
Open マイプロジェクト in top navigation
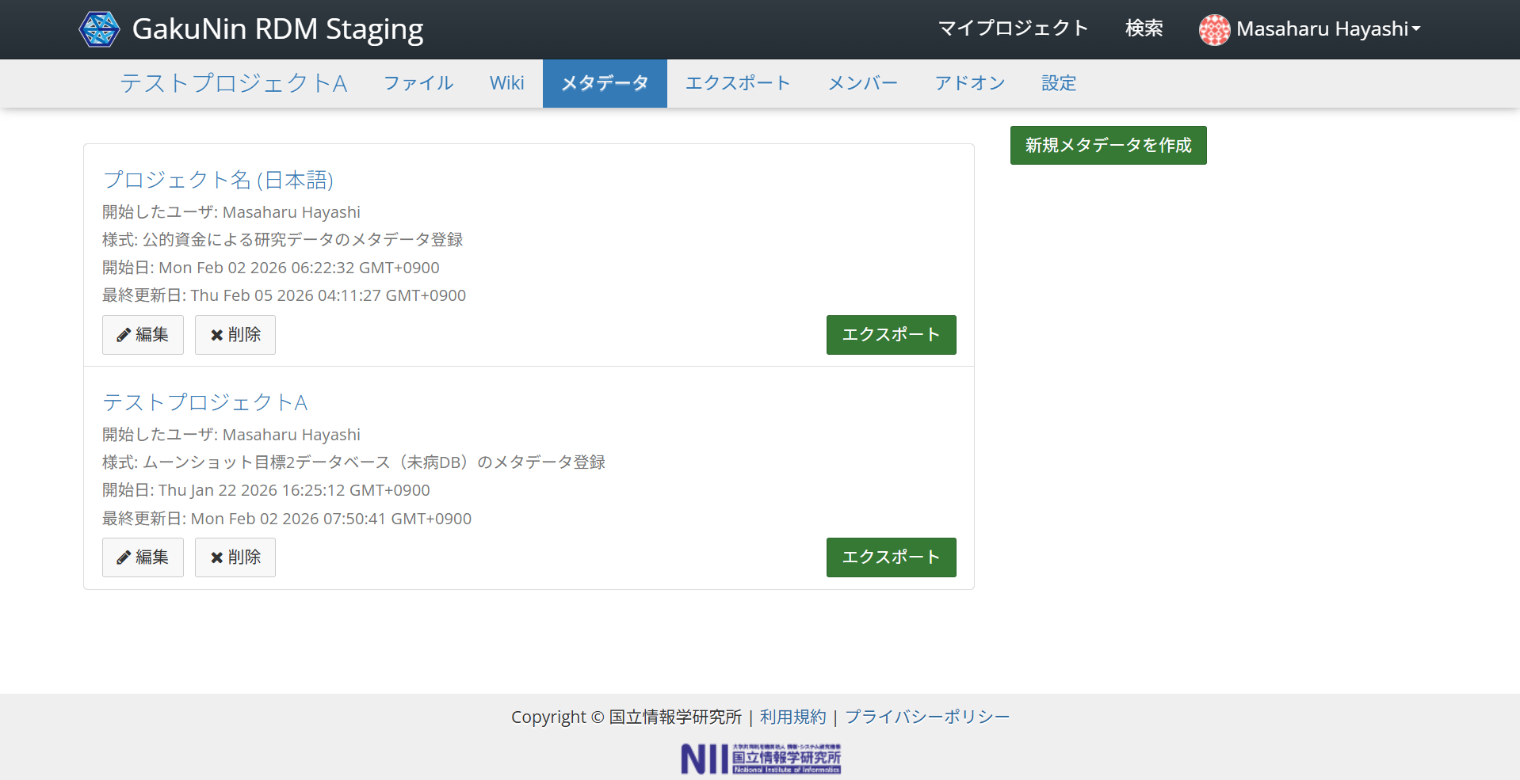1013,29
